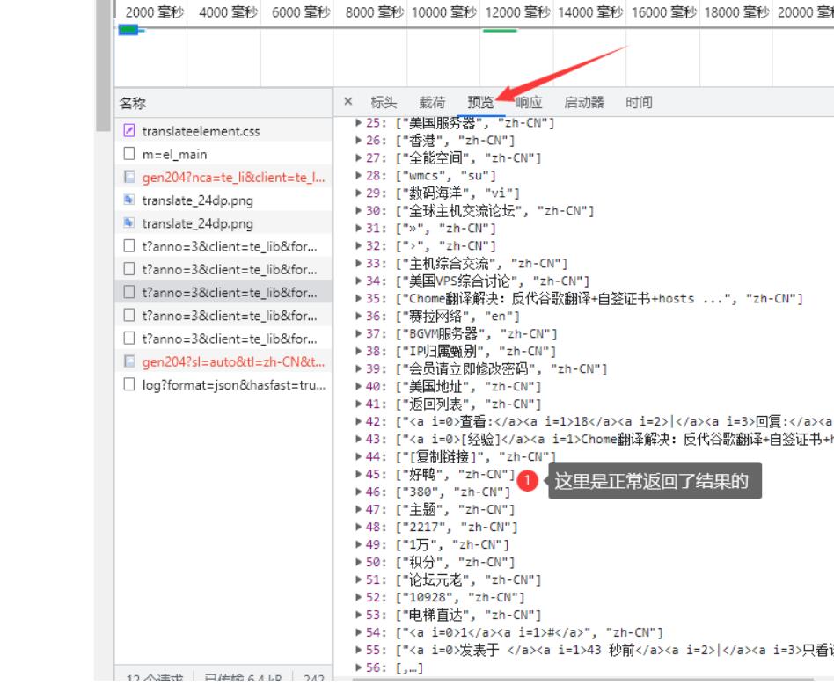Image resolution: width=834 pixels, height=685 pixels.
Task: Expand array entry 36 赛拉网络
Action: pyautogui.click(x=358, y=316)
